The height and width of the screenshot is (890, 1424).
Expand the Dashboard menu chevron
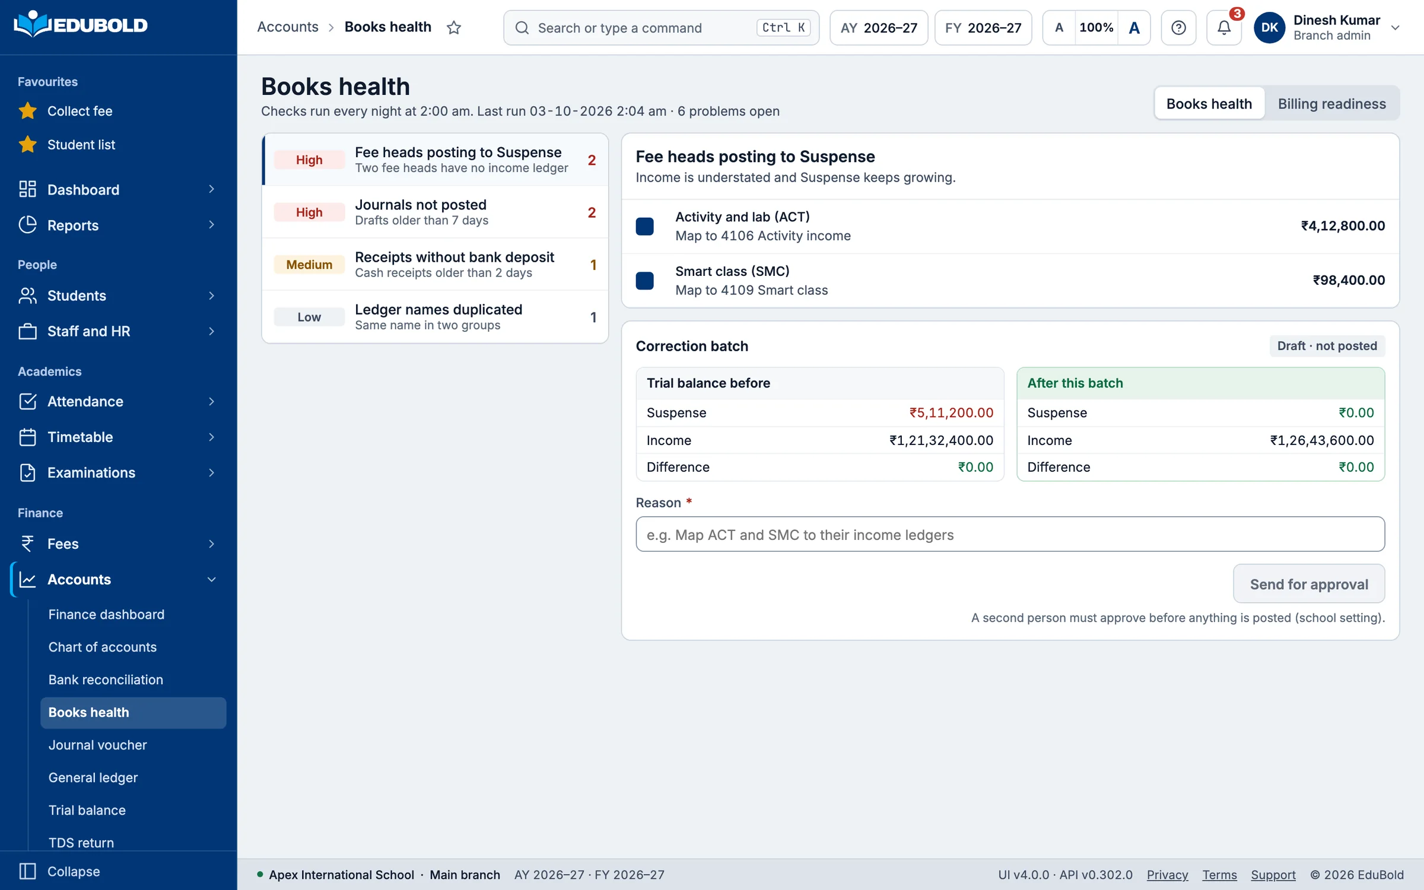pos(211,189)
